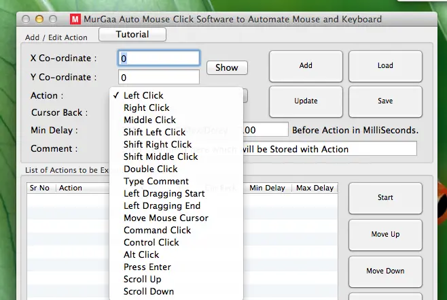Select Right Click from the action list

tap(147, 107)
